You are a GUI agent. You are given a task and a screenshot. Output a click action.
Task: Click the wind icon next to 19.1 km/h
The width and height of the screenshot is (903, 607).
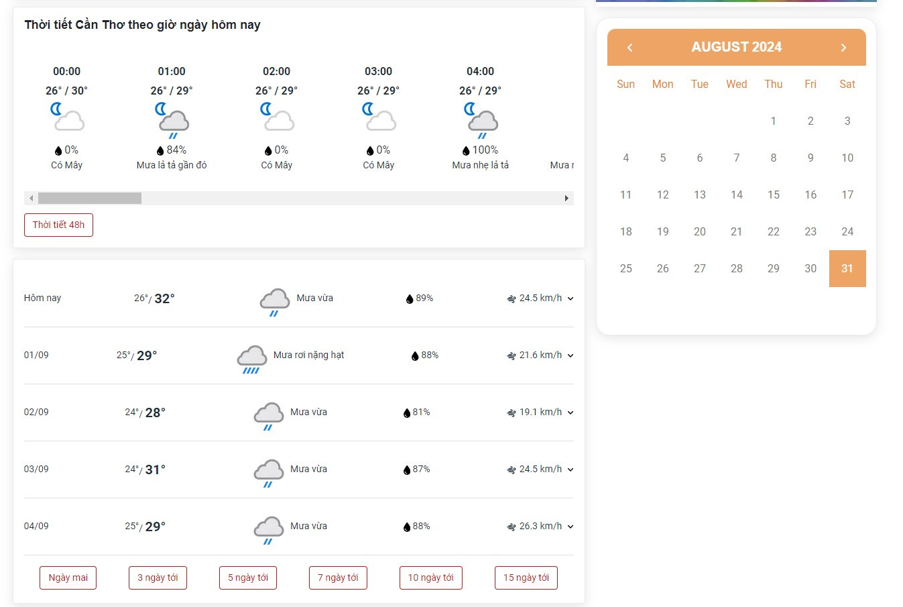pyautogui.click(x=511, y=412)
